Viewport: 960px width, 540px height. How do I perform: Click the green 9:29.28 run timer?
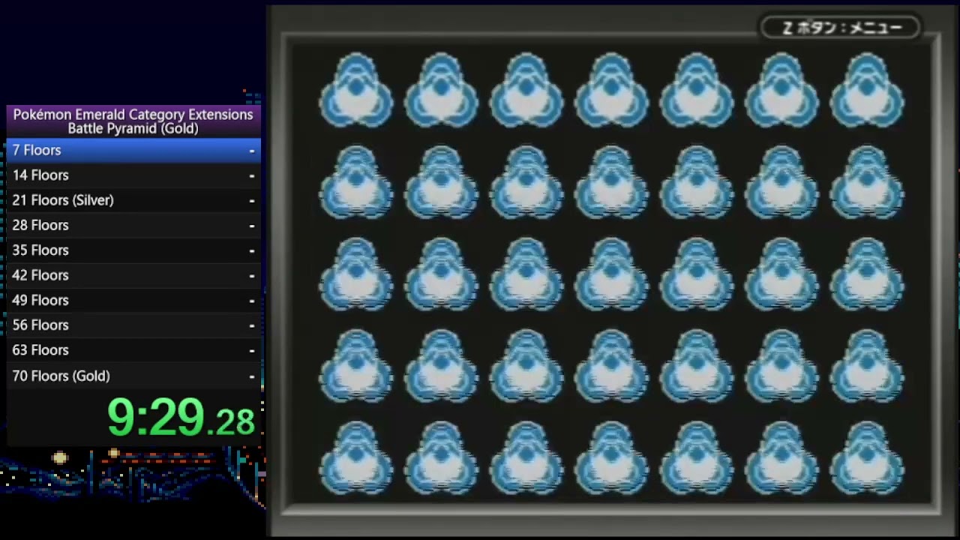[181, 417]
